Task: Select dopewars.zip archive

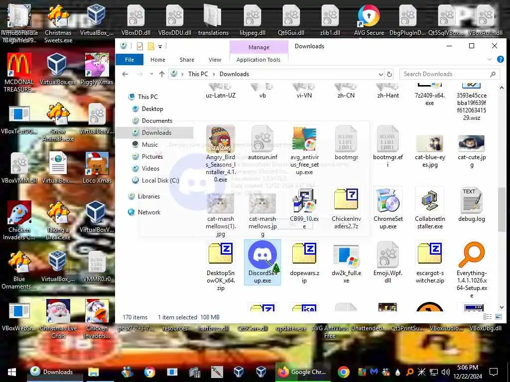Action: pyautogui.click(x=304, y=263)
